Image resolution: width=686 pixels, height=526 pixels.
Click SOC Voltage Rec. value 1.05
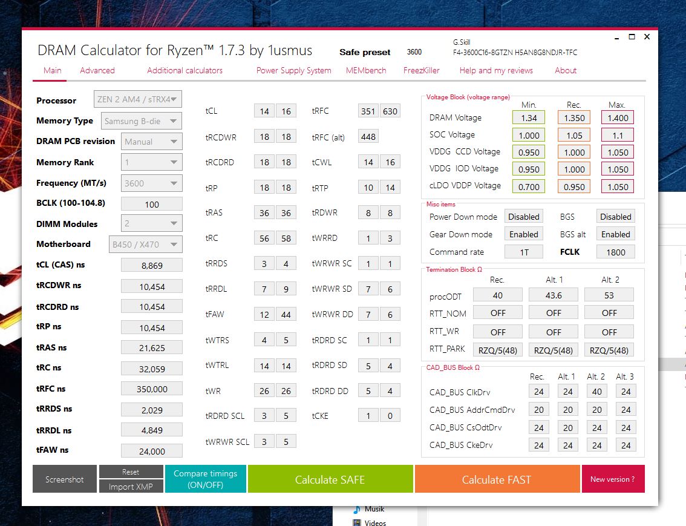pyautogui.click(x=574, y=135)
